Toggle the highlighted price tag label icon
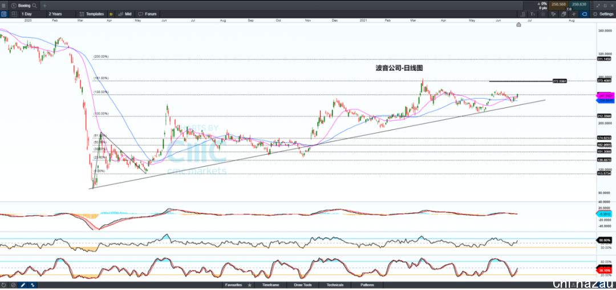Screen dimensions: 616x290 click(584, 14)
